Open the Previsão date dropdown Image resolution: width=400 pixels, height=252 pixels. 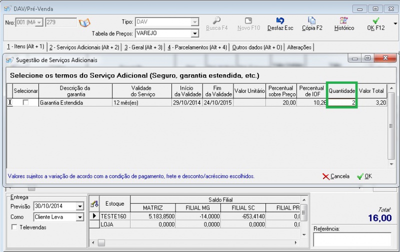80,207
